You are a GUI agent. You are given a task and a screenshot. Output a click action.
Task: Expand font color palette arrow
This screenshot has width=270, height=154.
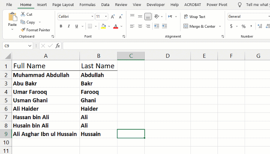[x=121, y=26]
